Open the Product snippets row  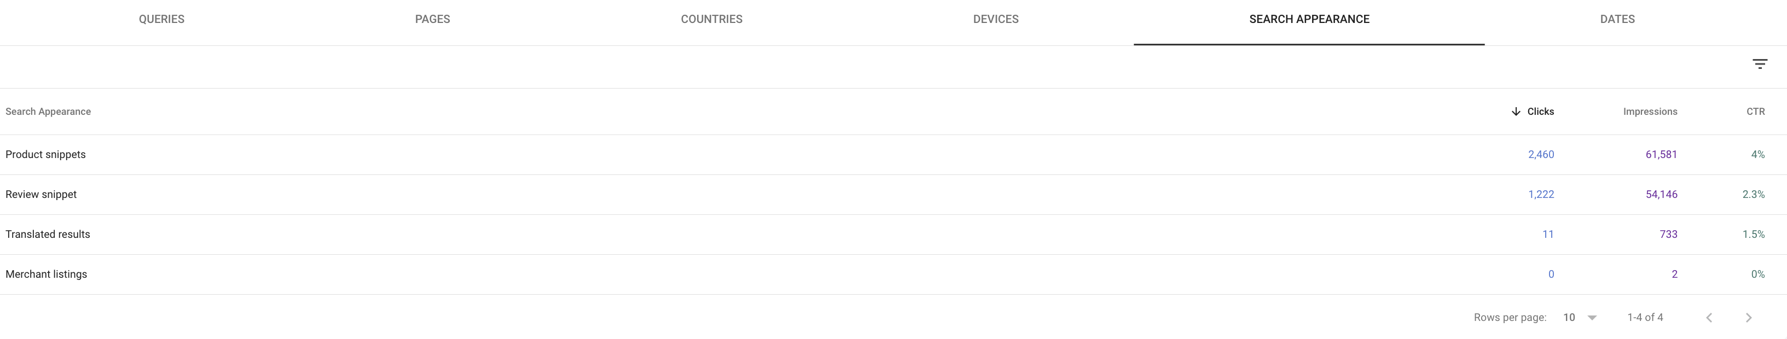coord(46,155)
